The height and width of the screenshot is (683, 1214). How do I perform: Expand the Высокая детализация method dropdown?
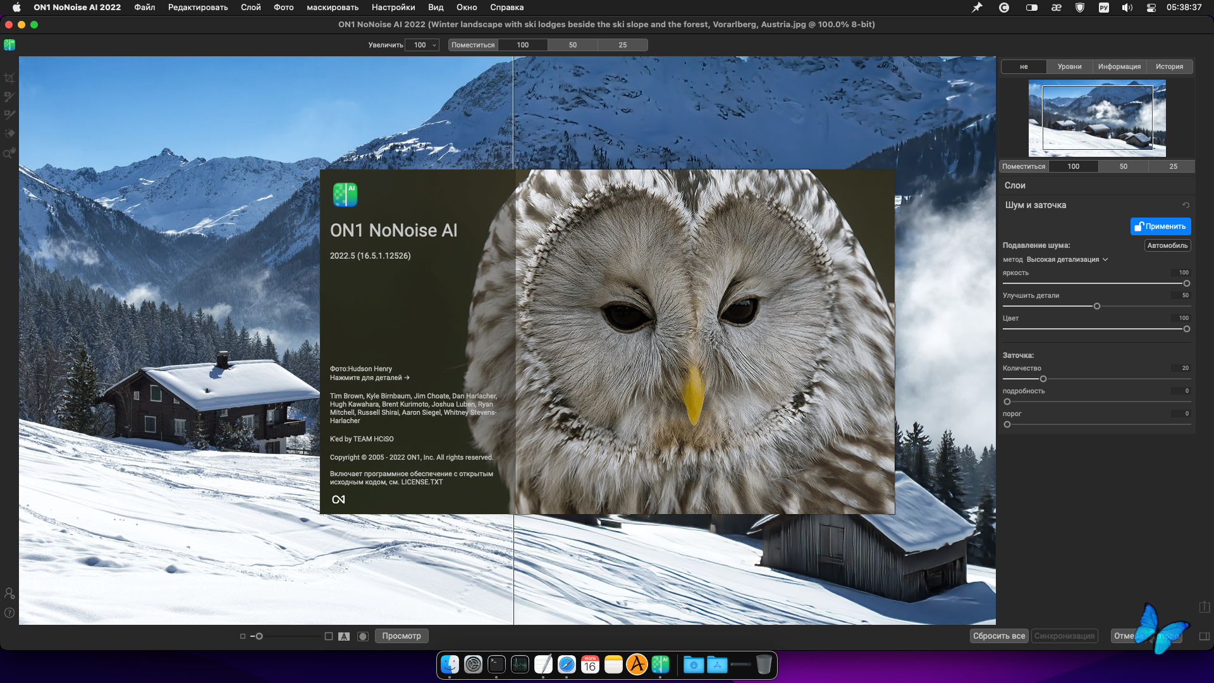[x=1067, y=259]
